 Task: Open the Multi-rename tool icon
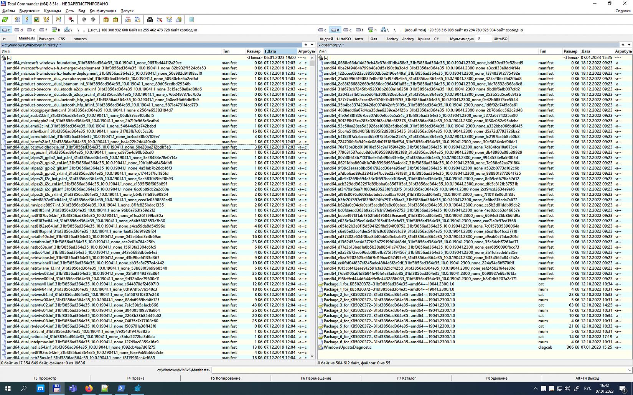point(160,20)
